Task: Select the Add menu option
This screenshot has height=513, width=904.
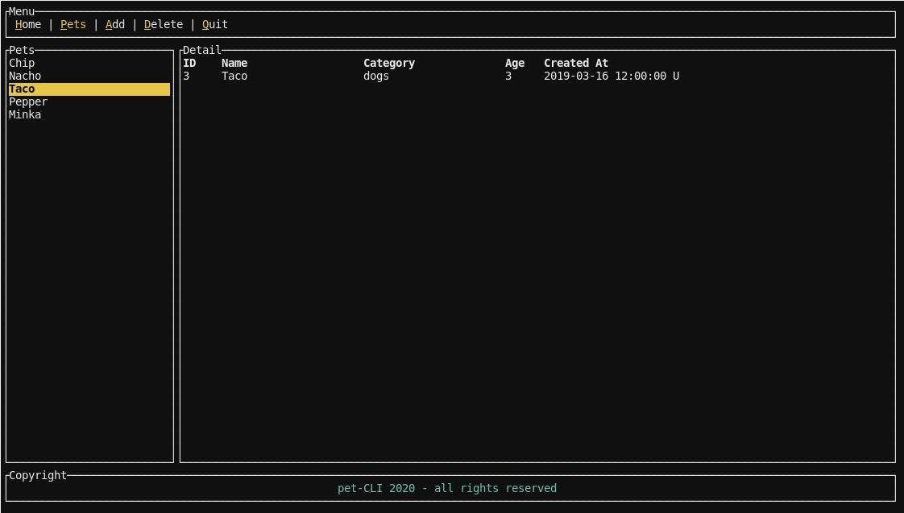Action: pyautogui.click(x=115, y=24)
